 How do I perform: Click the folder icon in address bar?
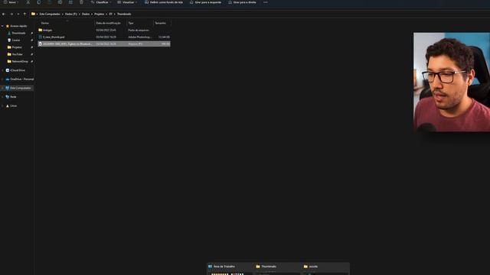33,14
